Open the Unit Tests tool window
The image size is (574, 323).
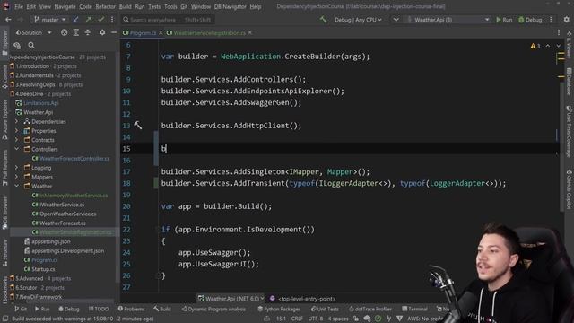[325, 309]
